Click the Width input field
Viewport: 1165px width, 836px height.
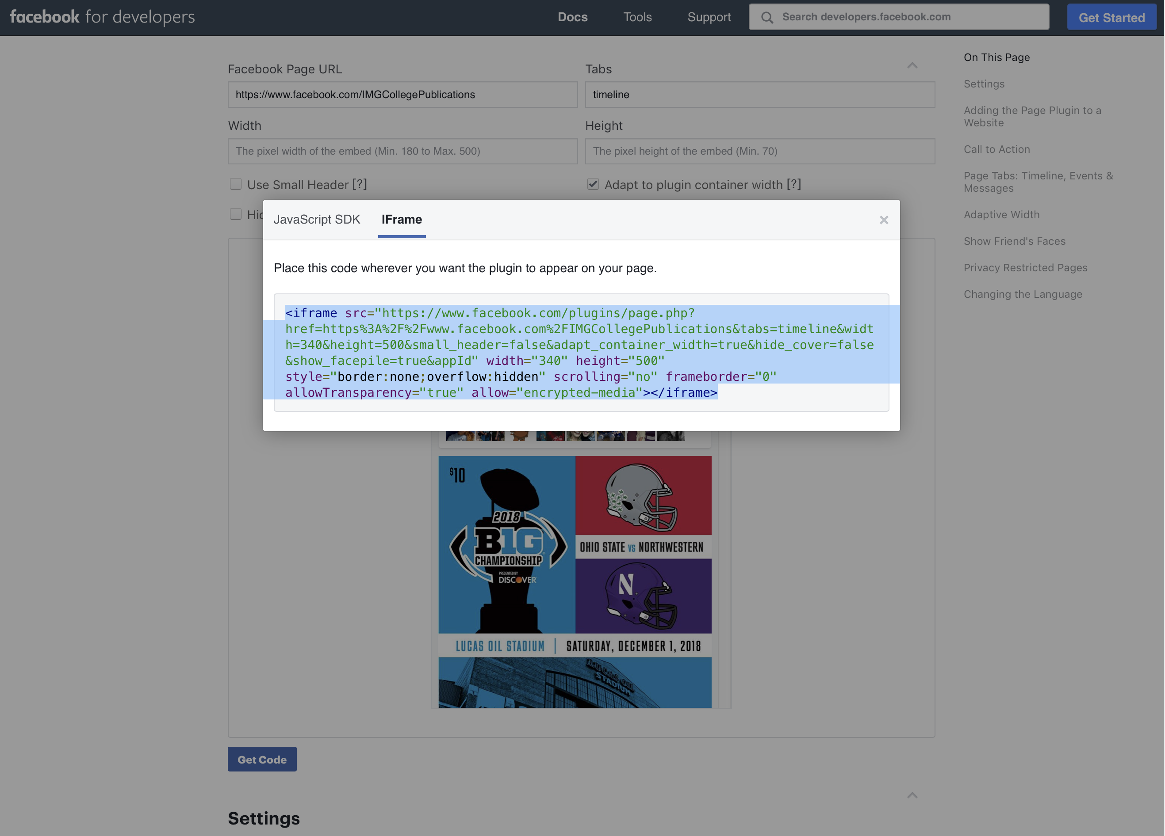tap(402, 151)
